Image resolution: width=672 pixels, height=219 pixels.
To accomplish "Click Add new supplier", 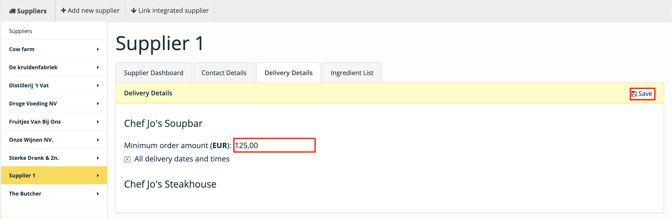I will coord(90,10).
